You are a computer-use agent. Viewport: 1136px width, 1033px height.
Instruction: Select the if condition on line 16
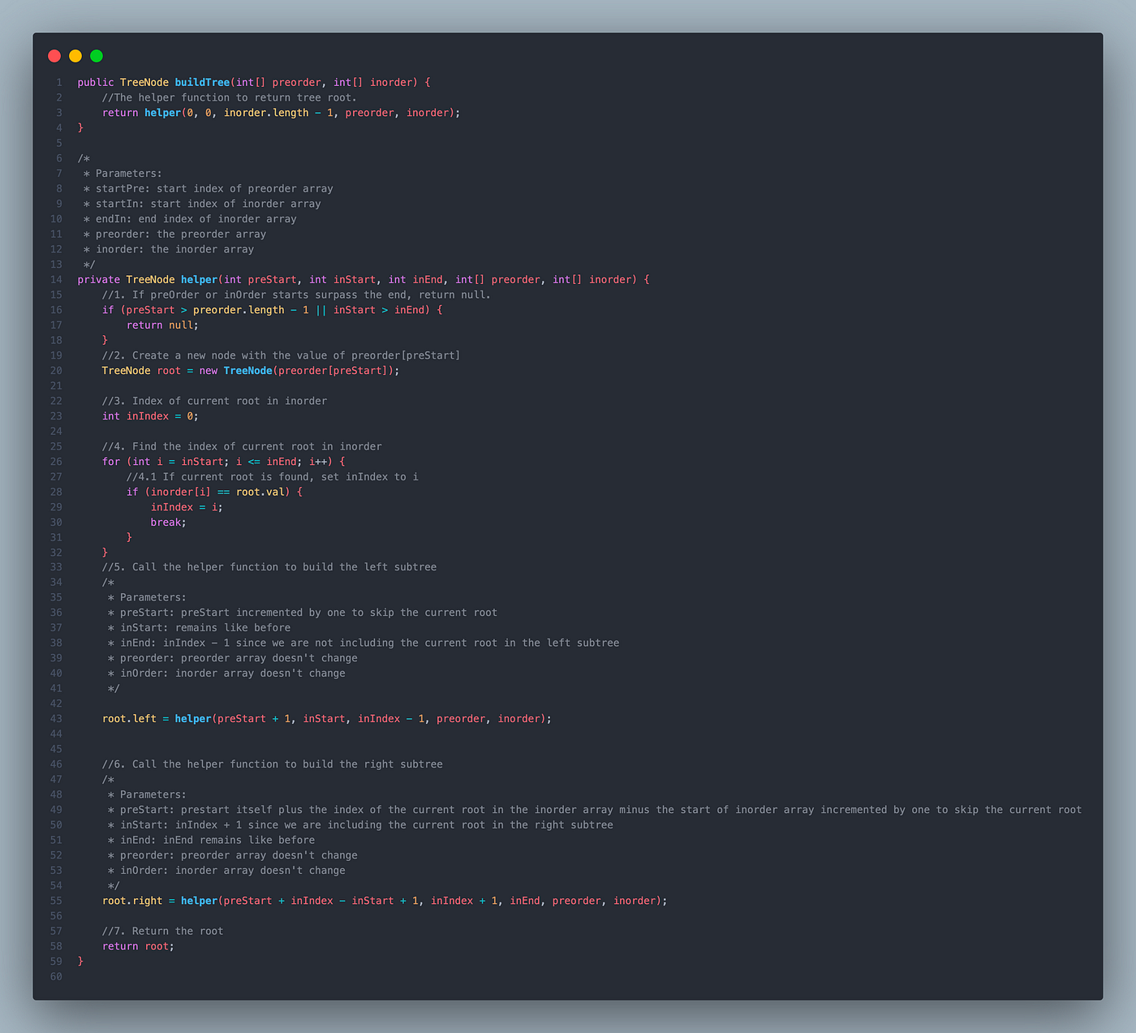[272, 309]
